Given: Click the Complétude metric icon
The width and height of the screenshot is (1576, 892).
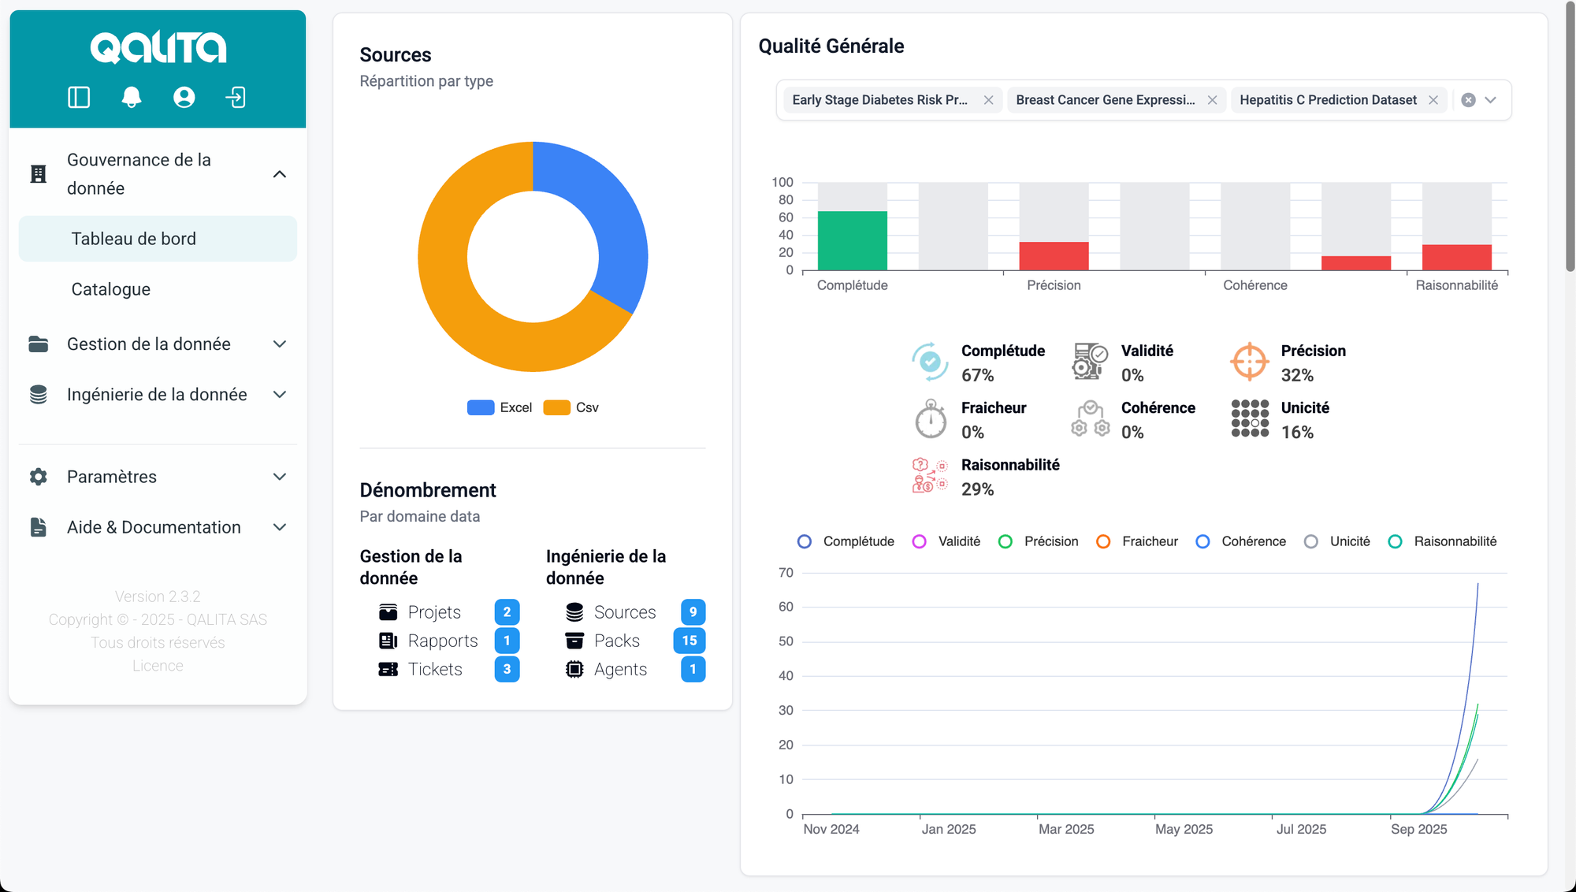Looking at the screenshot, I should (930, 362).
